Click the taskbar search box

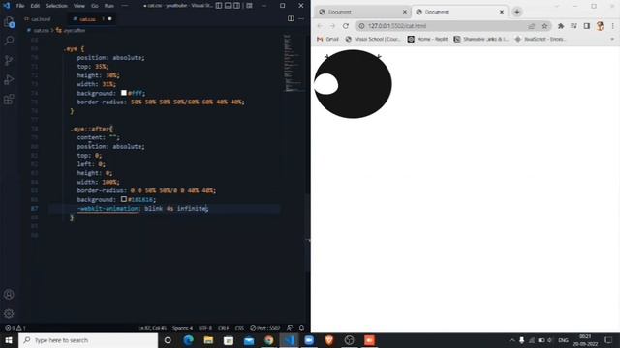coord(88,340)
